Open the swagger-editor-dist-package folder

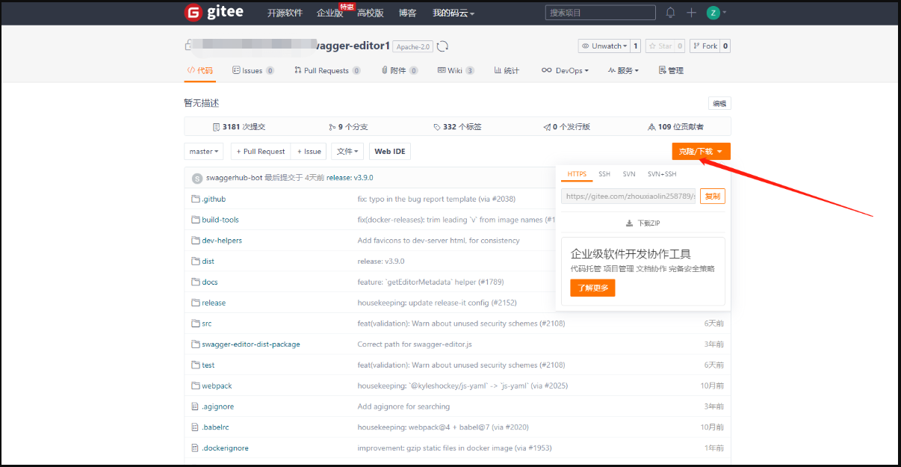point(251,344)
